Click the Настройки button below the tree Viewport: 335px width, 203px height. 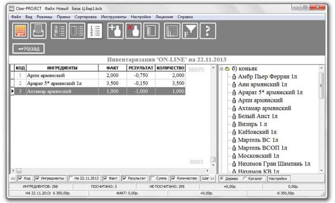coord(279,178)
